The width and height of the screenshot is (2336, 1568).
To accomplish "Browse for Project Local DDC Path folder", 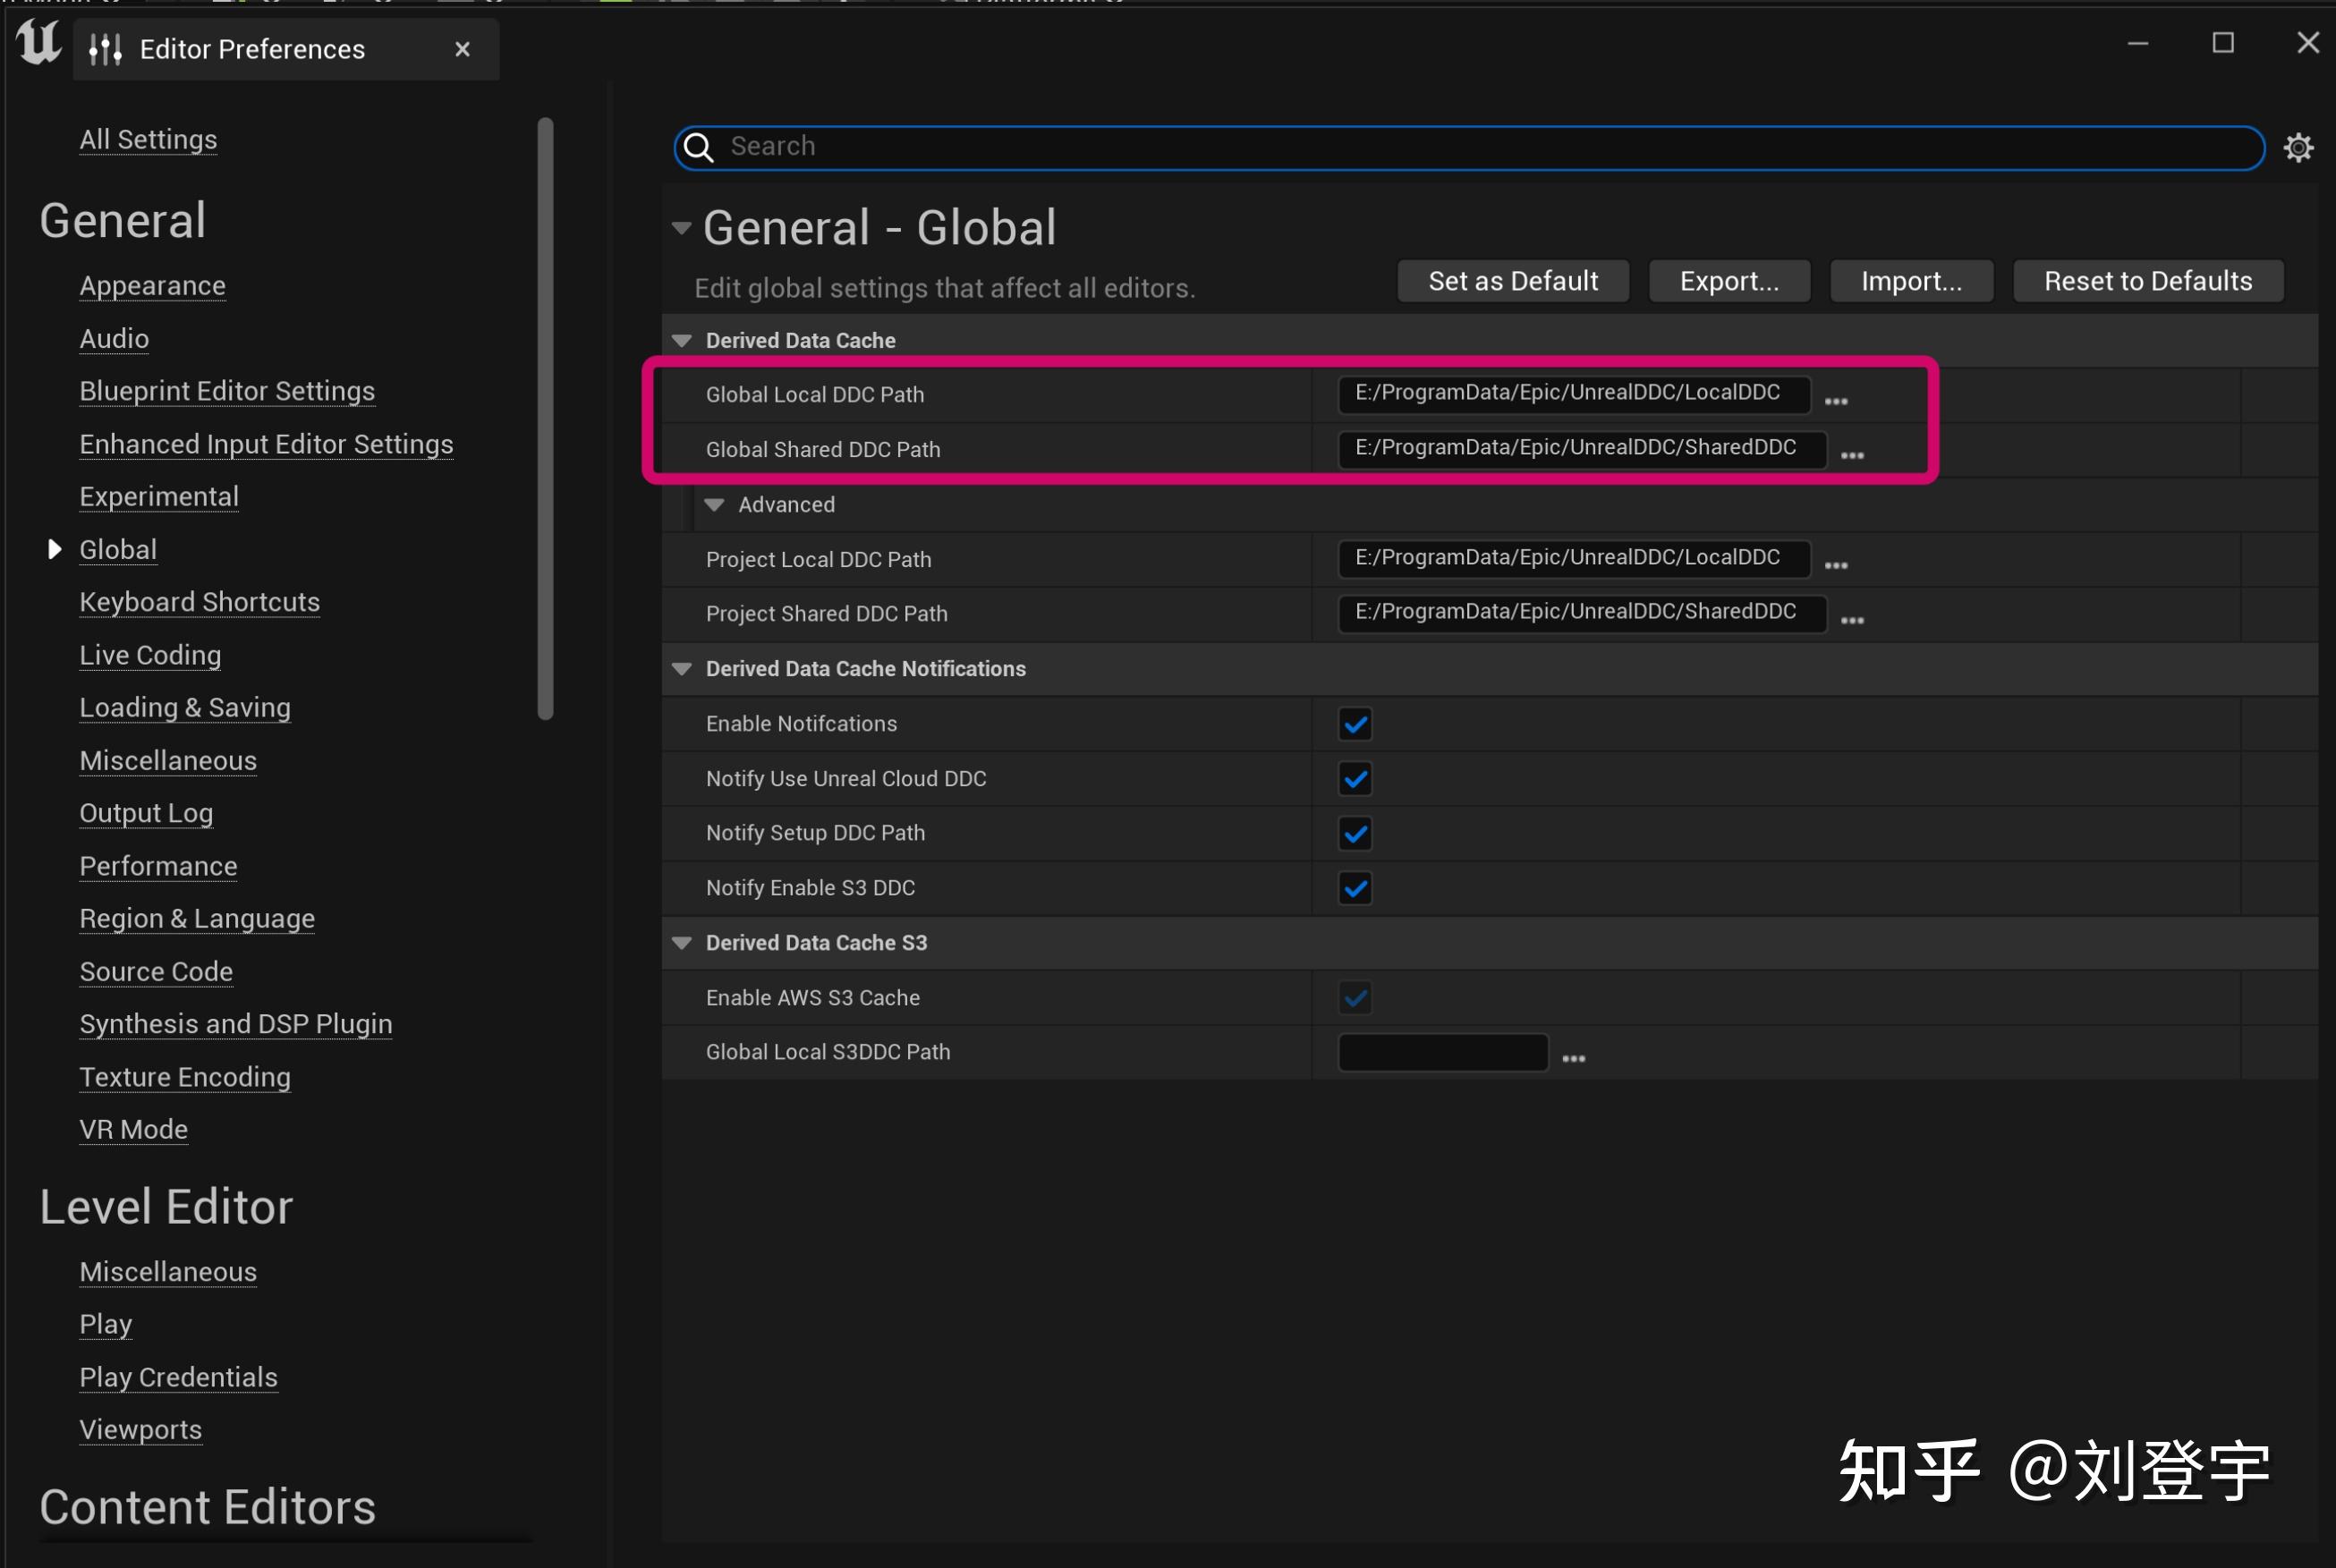I will coord(1835,566).
